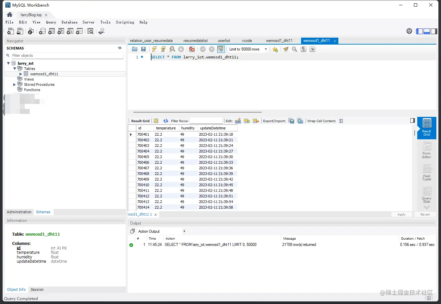Open SQL script file toolbar icon

[20, 31]
